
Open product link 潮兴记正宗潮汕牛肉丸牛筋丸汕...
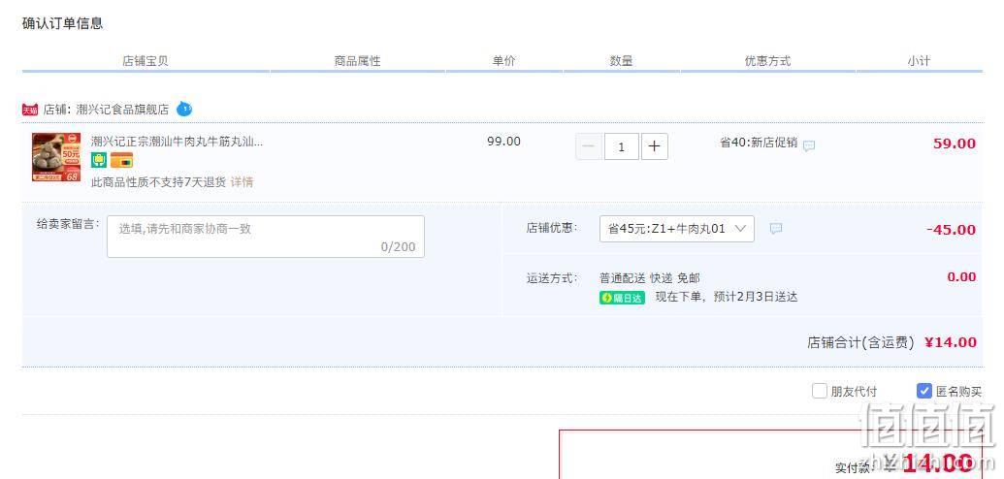[x=177, y=142]
